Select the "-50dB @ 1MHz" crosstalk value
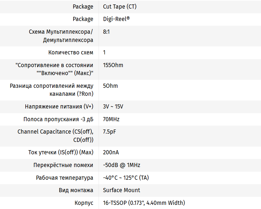The image size is (261, 209). point(122,165)
